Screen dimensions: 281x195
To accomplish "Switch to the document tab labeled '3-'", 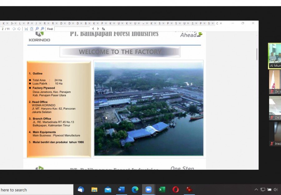I will [12, 23].
